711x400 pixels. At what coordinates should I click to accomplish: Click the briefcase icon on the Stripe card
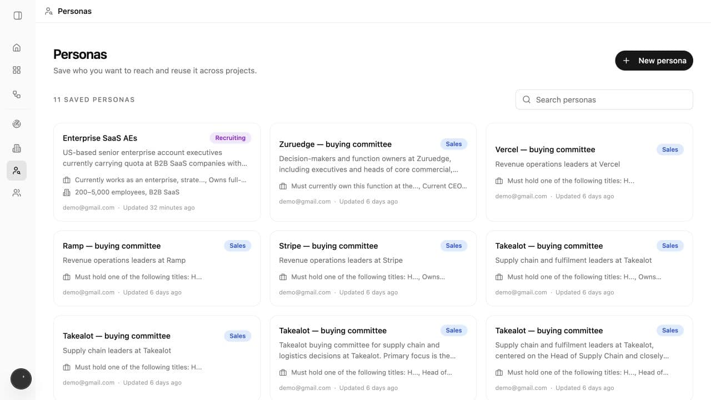pos(283,277)
